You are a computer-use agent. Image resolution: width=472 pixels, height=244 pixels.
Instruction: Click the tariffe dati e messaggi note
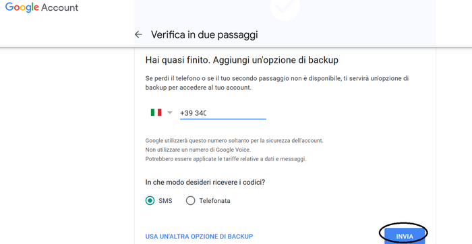(226, 159)
